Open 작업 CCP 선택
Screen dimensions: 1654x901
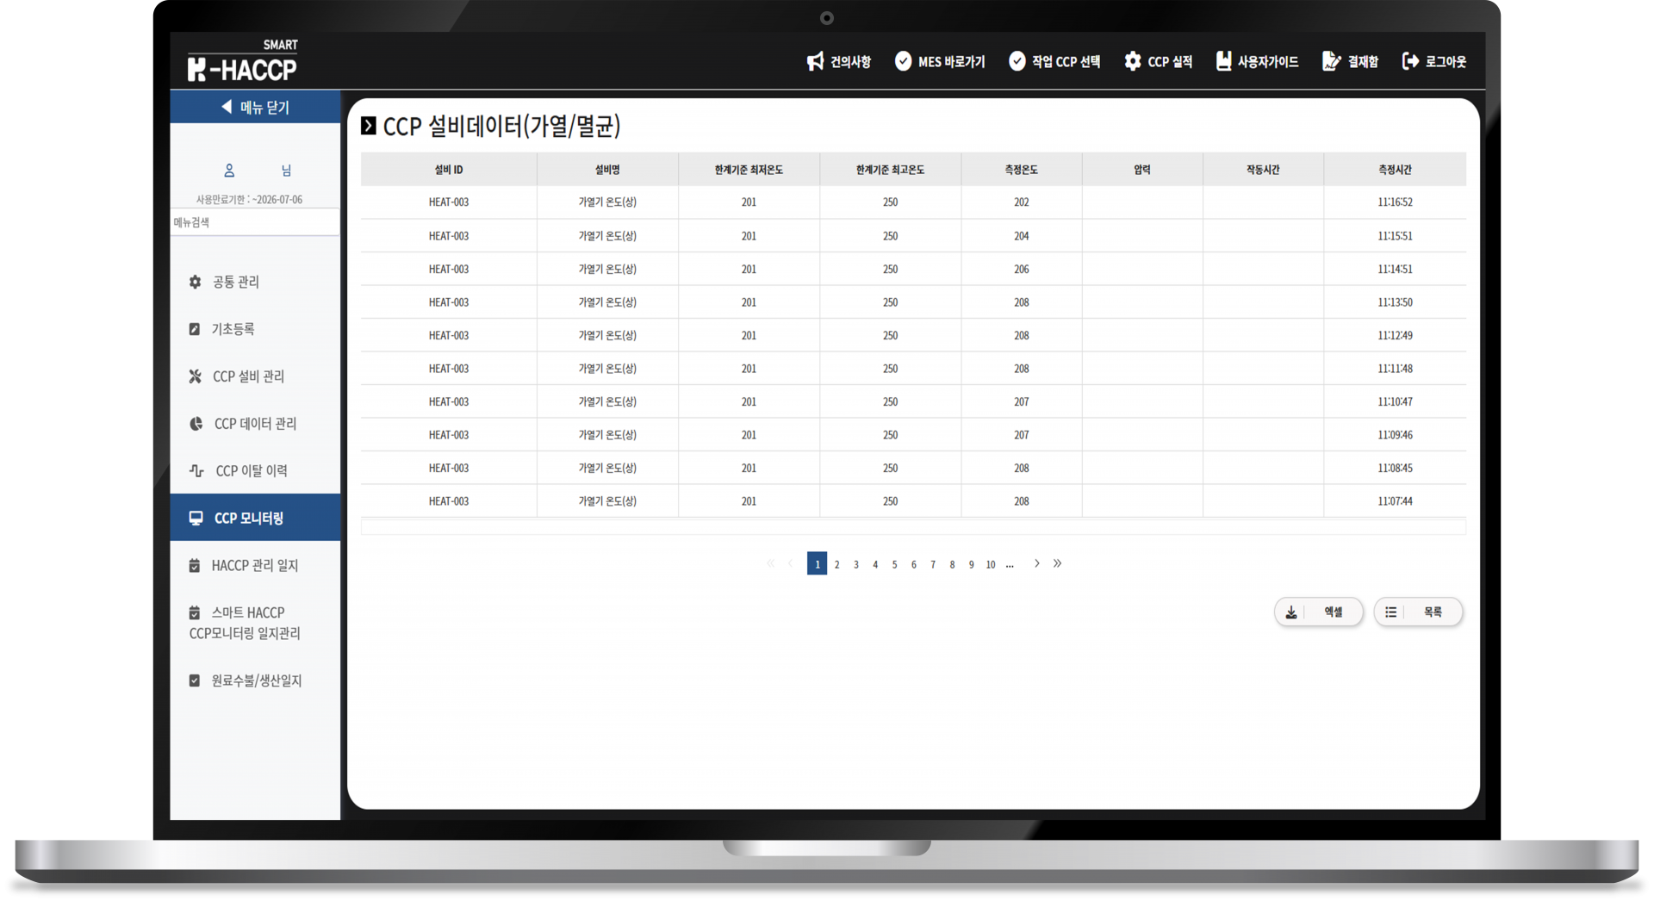(x=1055, y=61)
